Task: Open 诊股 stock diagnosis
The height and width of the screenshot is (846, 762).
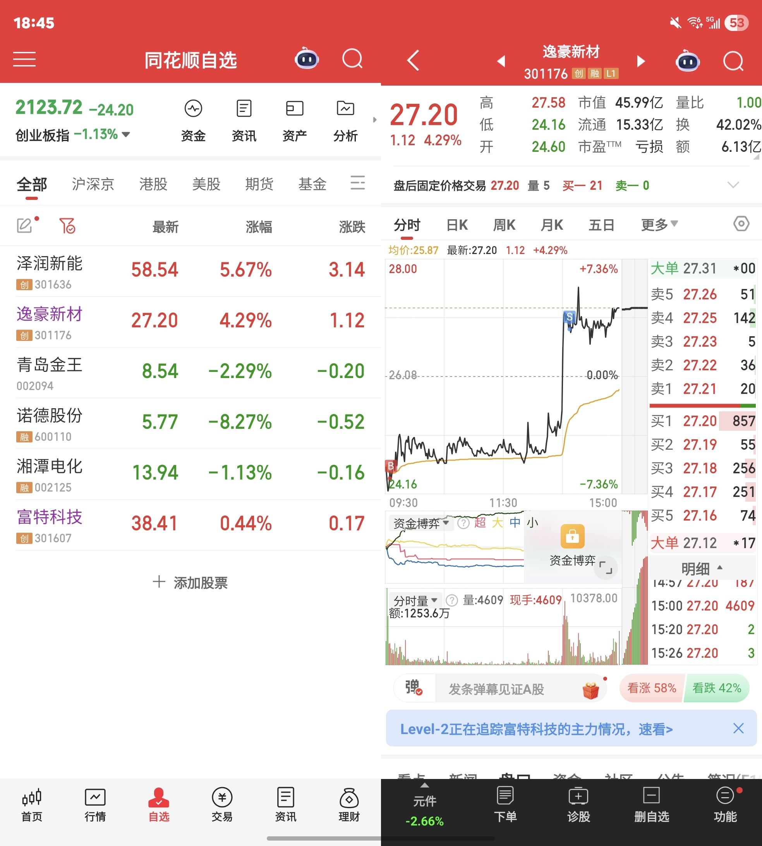Action: 578,805
